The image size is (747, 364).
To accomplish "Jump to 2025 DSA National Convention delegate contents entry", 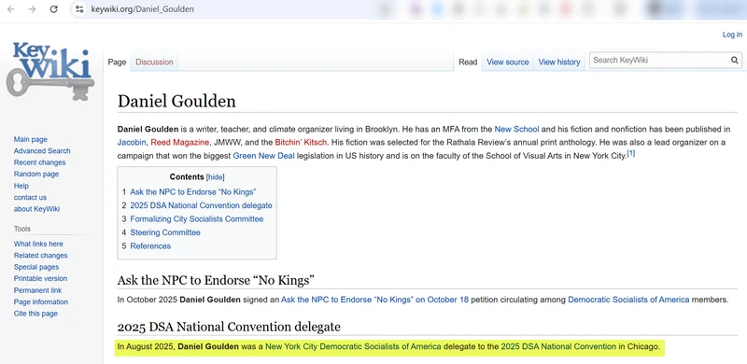I will click(201, 205).
